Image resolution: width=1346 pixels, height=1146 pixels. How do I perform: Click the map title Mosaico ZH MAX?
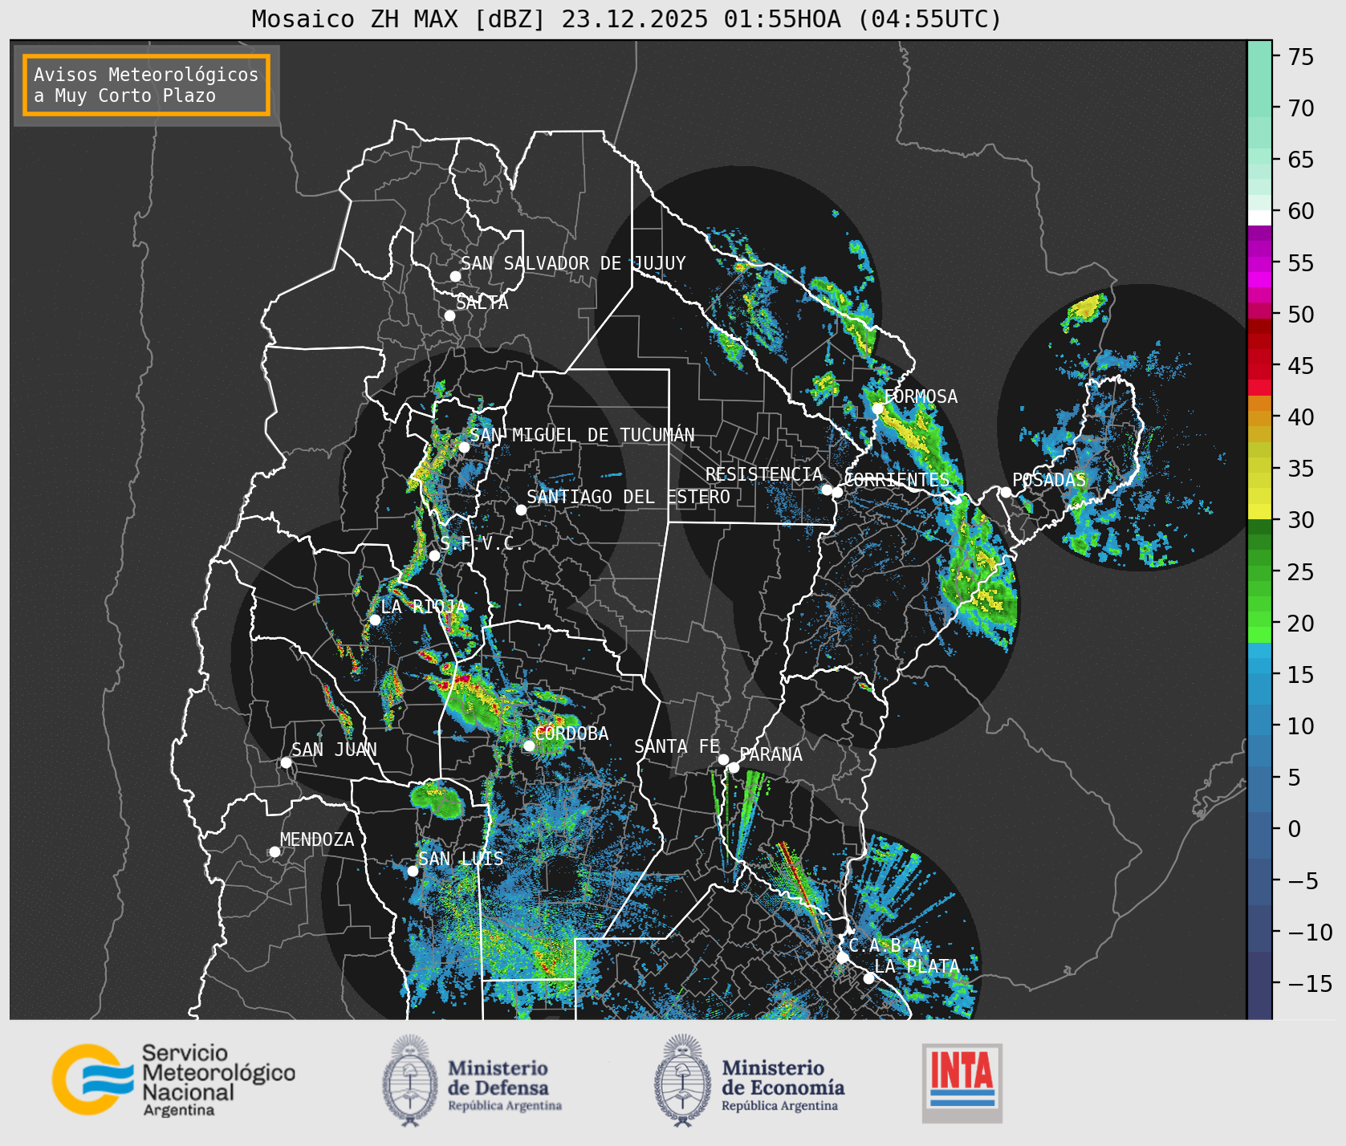(627, 18)
